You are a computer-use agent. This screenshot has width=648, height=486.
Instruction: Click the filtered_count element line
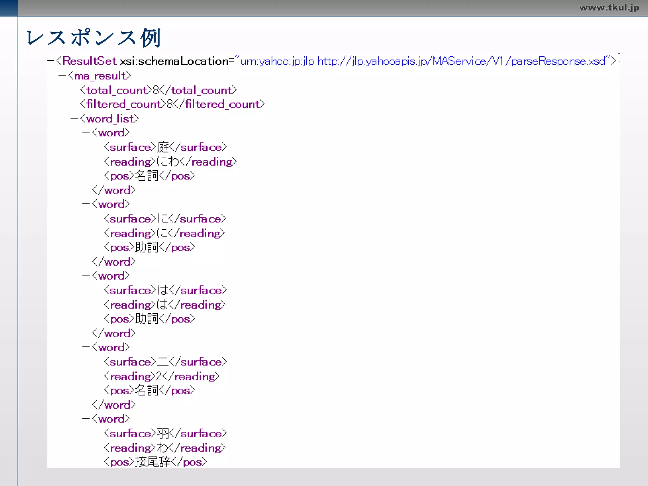coord(172,104)
